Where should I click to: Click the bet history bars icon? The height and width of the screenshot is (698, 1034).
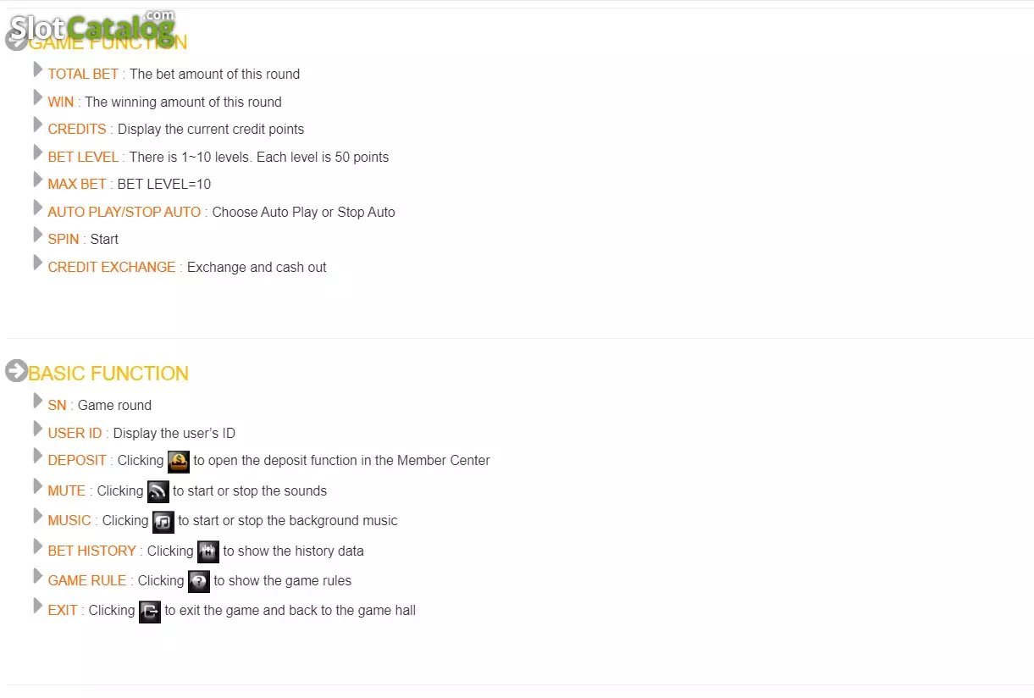click(x=207, y=552)
